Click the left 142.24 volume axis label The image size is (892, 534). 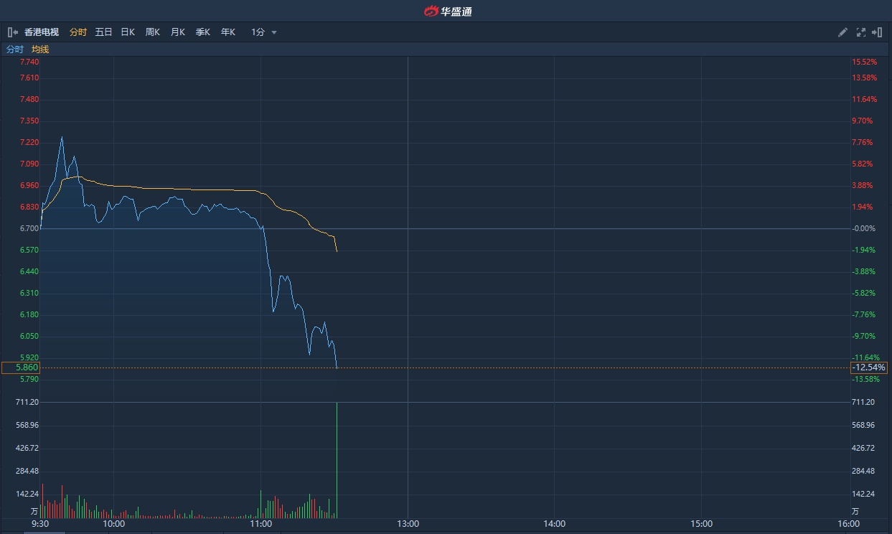click(x=27, y=494)
